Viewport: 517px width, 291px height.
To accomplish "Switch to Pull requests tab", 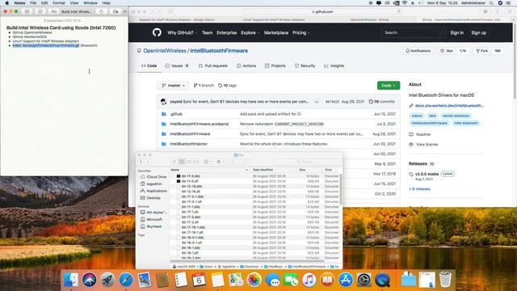I will tap(212, 66).
